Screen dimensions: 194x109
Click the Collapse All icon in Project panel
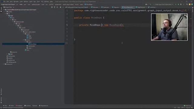pyautogui.click(x=57, y=7)
